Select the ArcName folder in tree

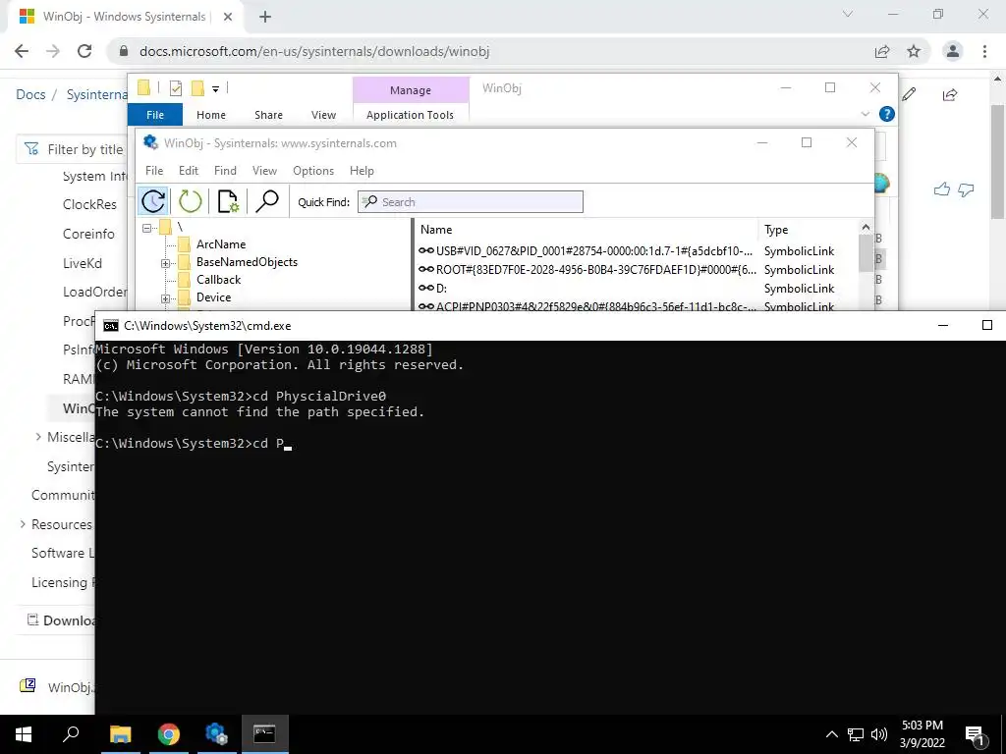[x=221, y=244]
